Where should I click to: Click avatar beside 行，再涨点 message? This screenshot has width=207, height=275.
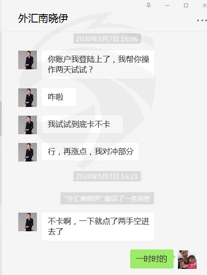[x=28, y=152]
